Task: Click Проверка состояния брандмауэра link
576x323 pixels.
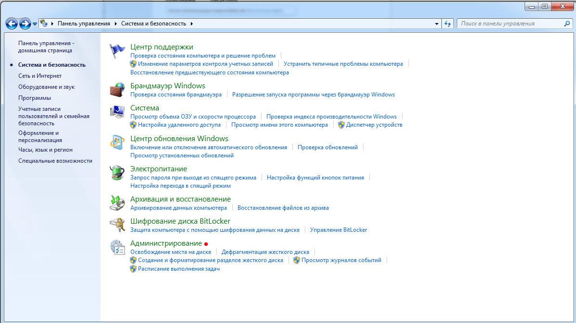Action: point(176,95)
